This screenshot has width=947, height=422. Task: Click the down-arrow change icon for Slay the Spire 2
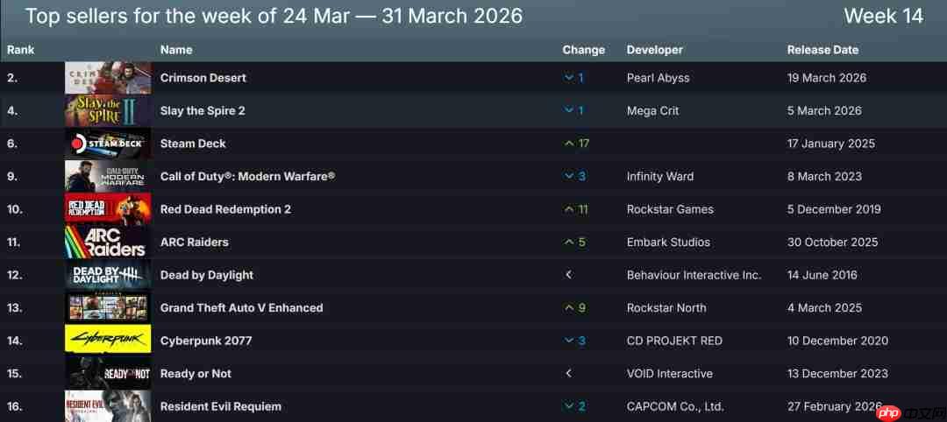(568, 111)
